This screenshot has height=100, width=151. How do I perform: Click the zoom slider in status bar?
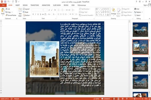(136, 99)
